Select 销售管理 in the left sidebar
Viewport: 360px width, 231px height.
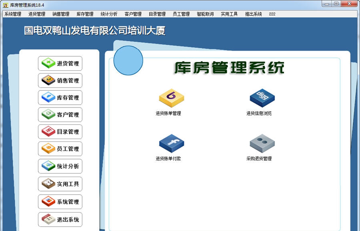pyautogui.click(x=60, y=80)
